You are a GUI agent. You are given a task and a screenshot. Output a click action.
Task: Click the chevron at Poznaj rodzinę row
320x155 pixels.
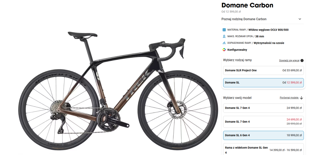pos(300,19)
